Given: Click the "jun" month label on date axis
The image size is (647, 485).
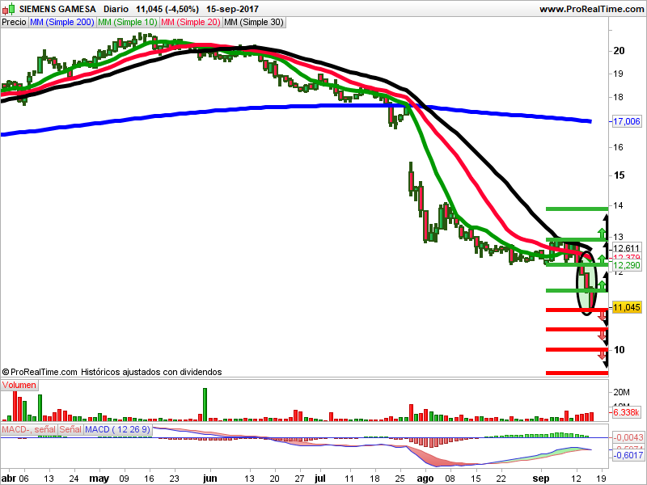Looking at the screenshot, I should [x=210, y=479].
